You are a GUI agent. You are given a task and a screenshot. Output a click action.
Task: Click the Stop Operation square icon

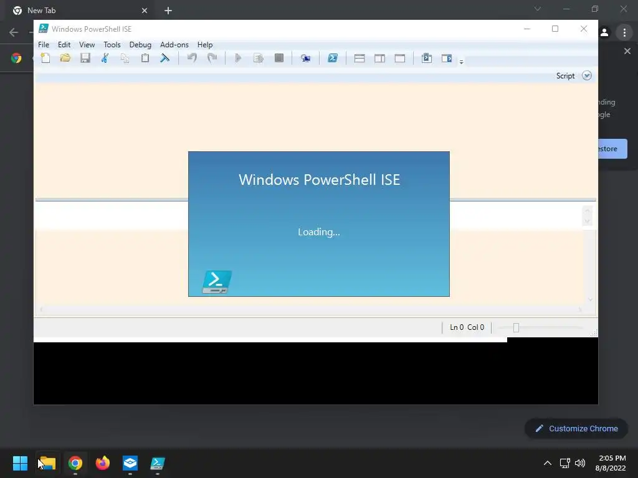tap(279, 58)
